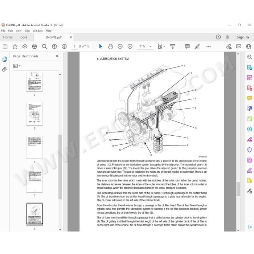The height and width of the screenshot is (254, 254).
Task: Close the Page Thumbnails panel
Action: pyautogui.click(x=57, y=56)
